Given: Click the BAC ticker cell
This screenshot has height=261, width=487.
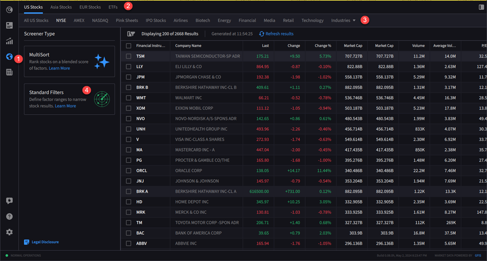Looking at the screenshot, I should [x=140, y=233].
